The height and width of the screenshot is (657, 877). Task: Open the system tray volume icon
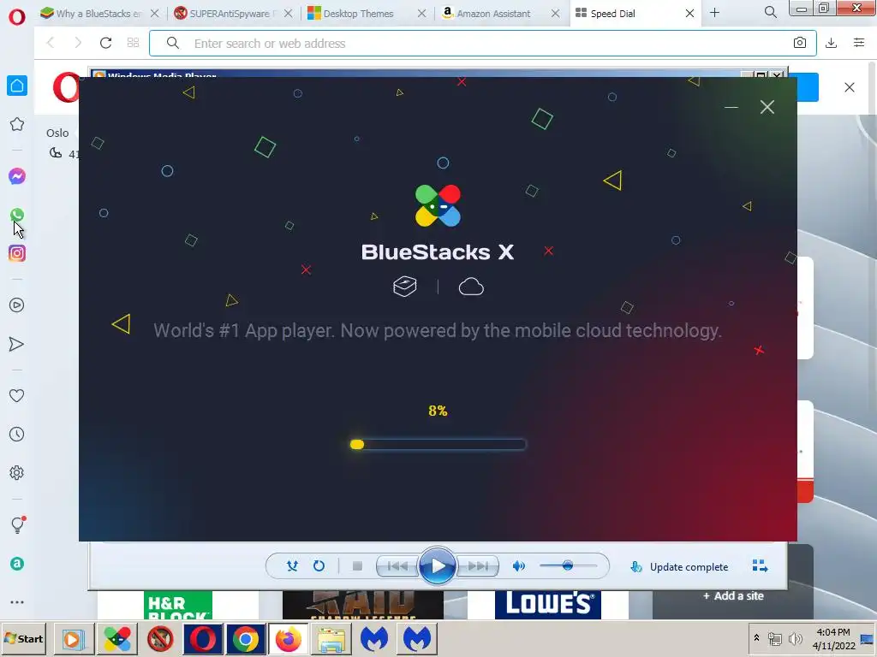794,638
